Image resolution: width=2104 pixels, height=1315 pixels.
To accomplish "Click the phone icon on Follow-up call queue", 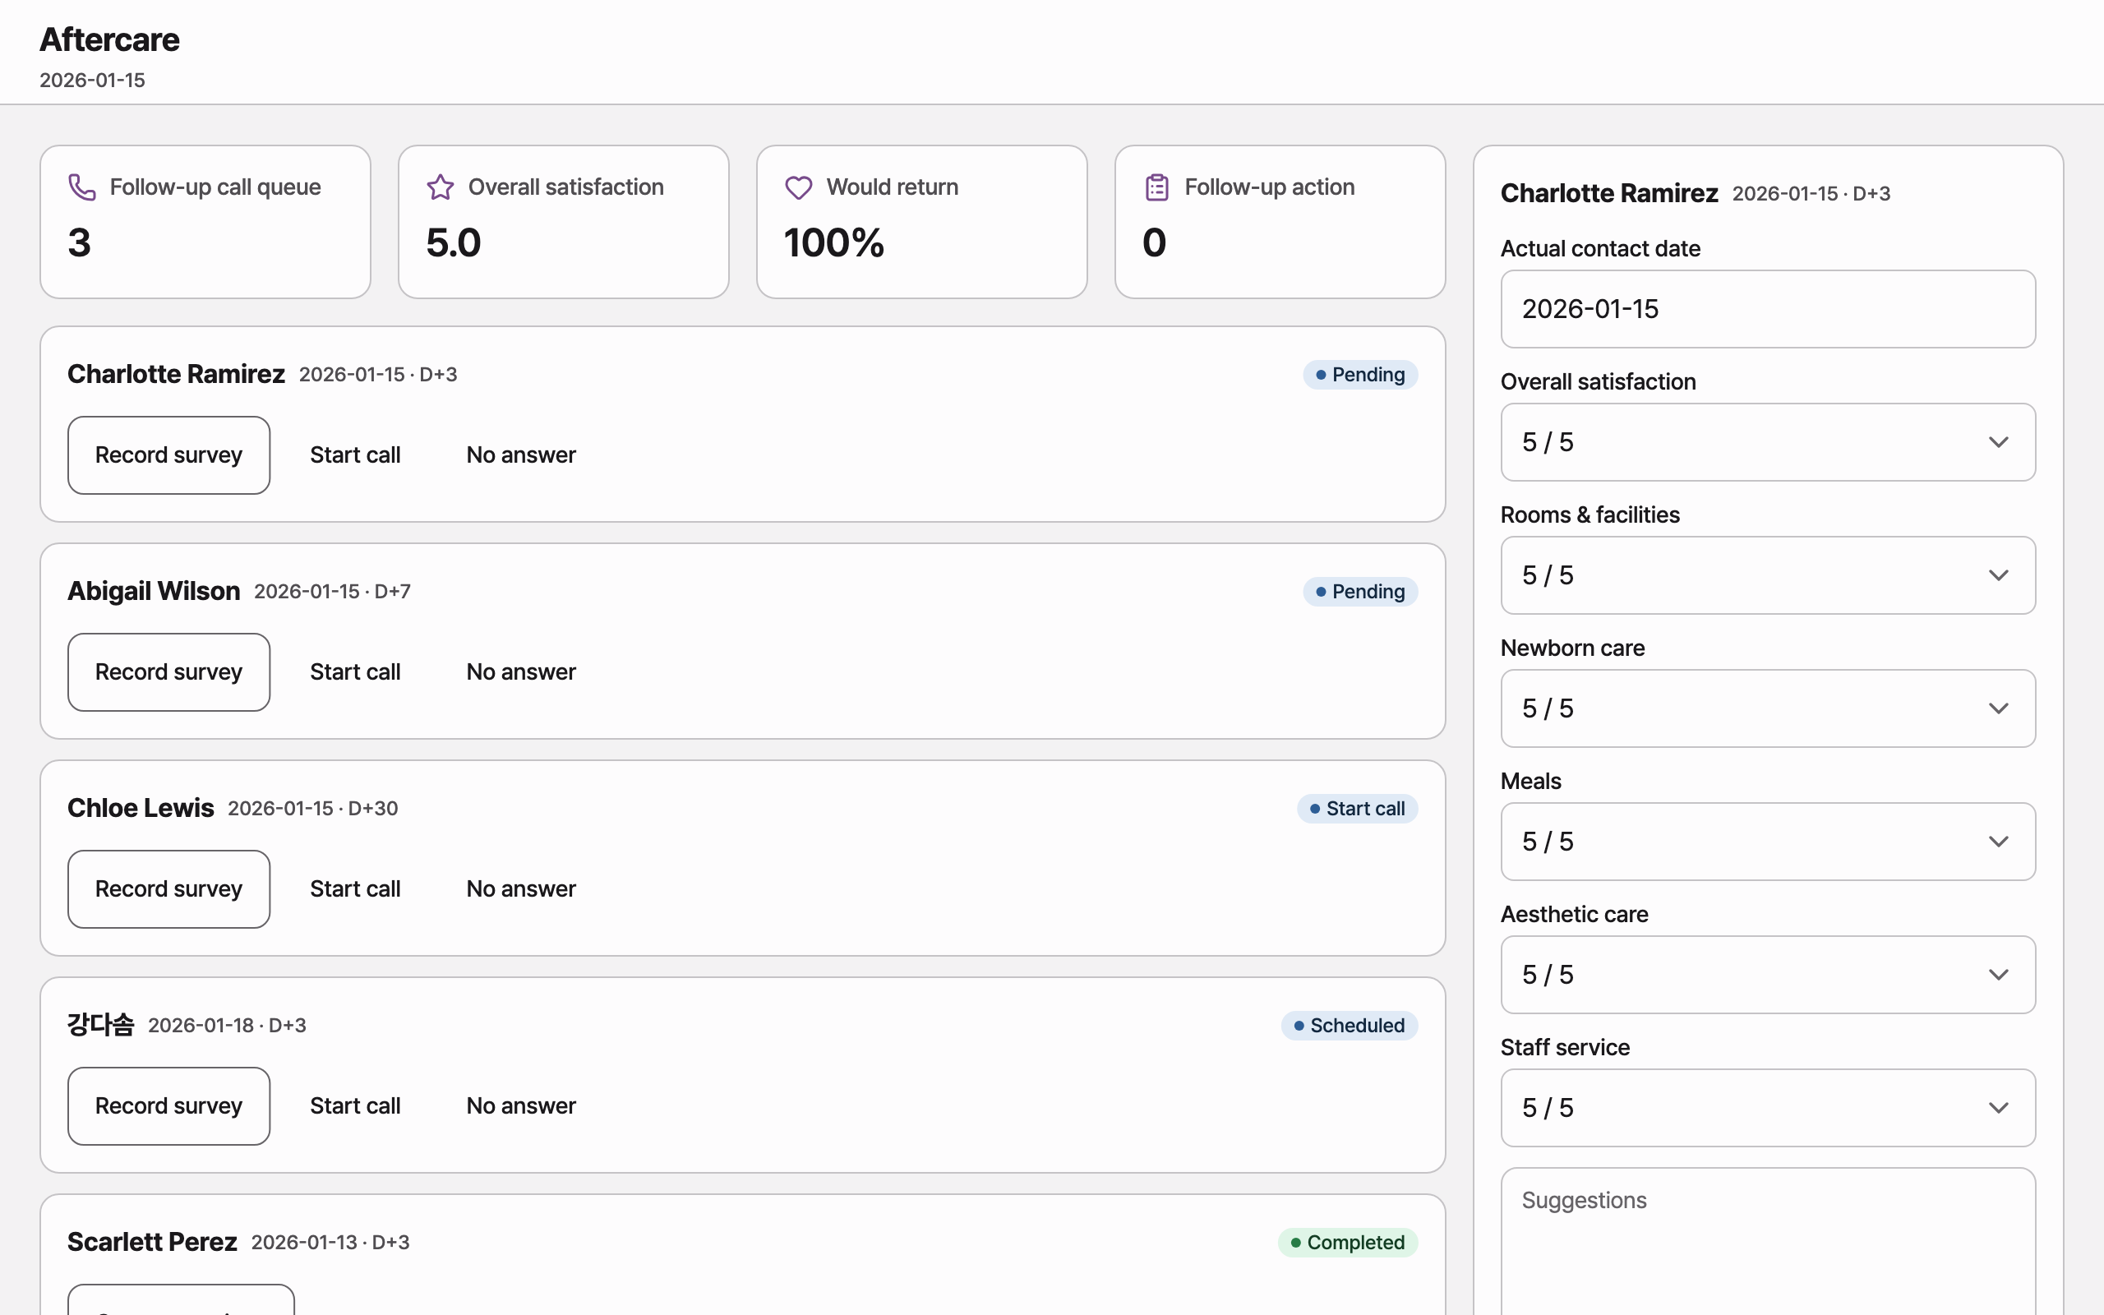I will [81, 187].
